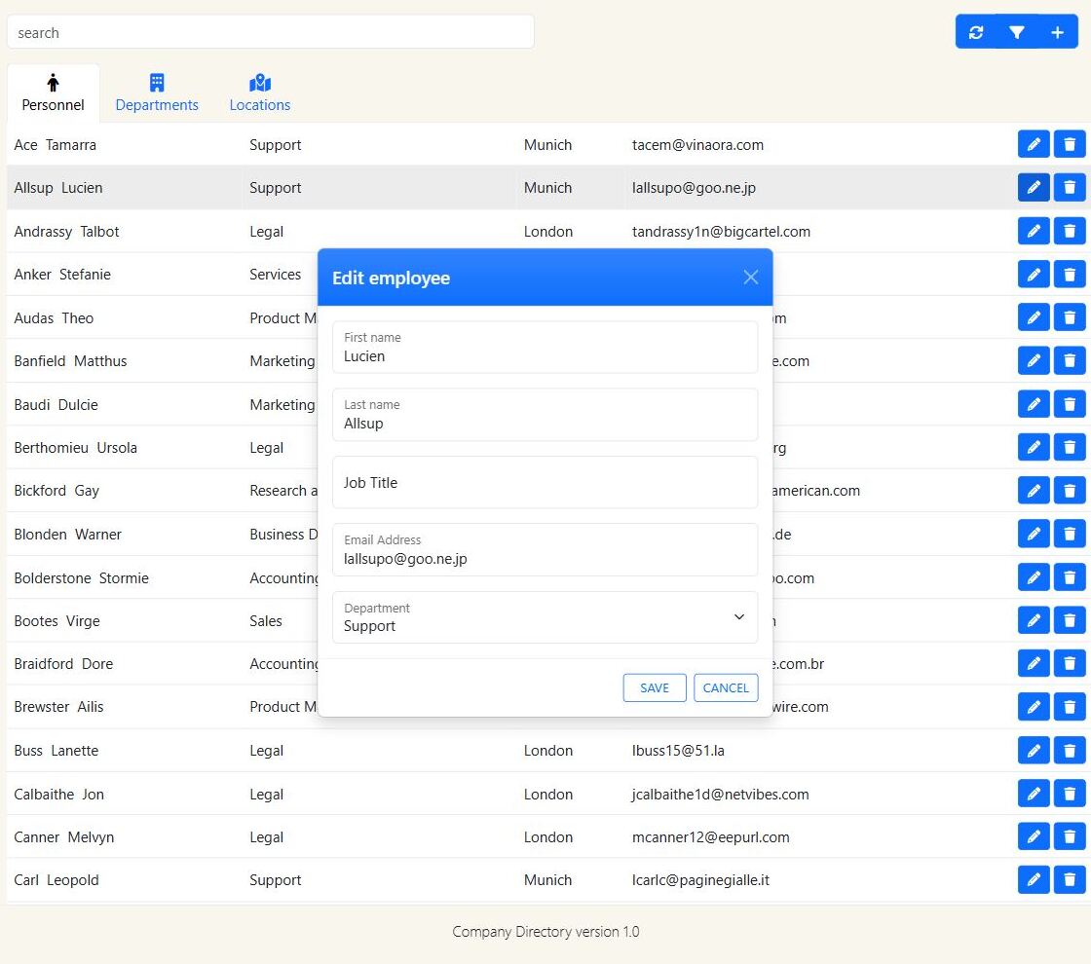1091x964 pixels.
Task: Switch to the Locations tab
Action: pyautogui.click(x=259, y=93)
